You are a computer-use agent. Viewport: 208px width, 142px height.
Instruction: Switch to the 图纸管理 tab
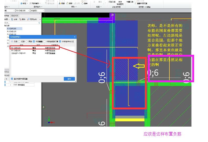click(x=15, y=16)
